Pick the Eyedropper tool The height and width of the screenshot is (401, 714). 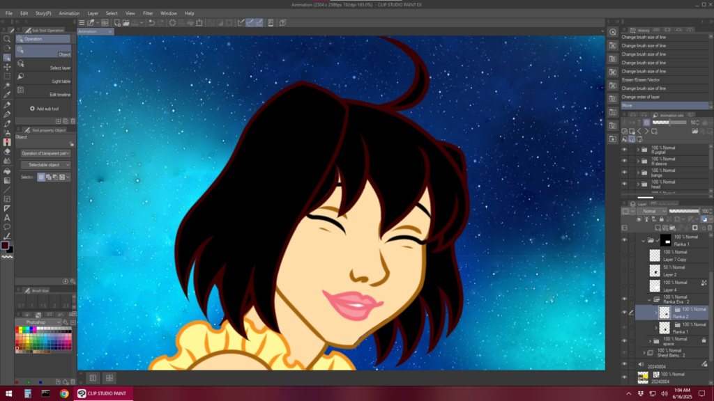[7, 95]
